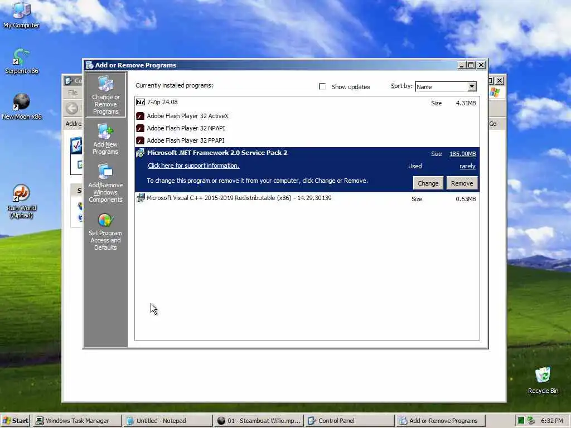The image size is (571, 428).
Task: Select Adobe Flash Player 32 ActiveX entry
Action: pyautogui.click(x=307, y=116)
